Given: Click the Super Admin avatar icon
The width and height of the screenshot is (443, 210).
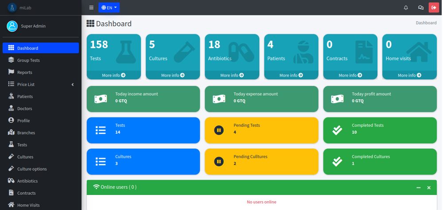Looking at the screenshot, I should (x=12, y=26).
